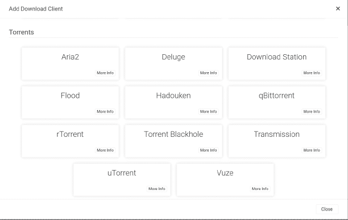
Task: Pick the Vuze client card
Action: click(x=225, y=179)
